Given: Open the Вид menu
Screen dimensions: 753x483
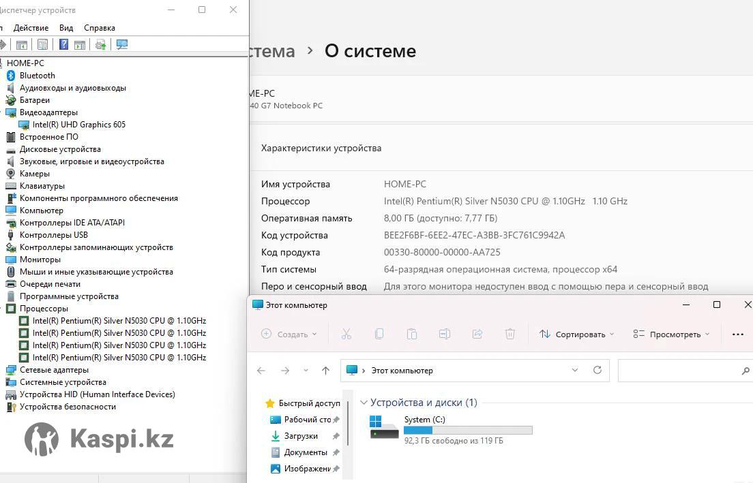Looking at the screenshot, I should (66, 28).
